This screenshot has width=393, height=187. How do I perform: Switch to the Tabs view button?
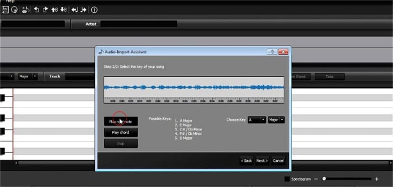[x=330, y=77]
